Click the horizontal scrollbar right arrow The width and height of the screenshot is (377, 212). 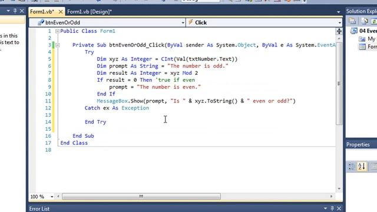[x=331, y=196]
